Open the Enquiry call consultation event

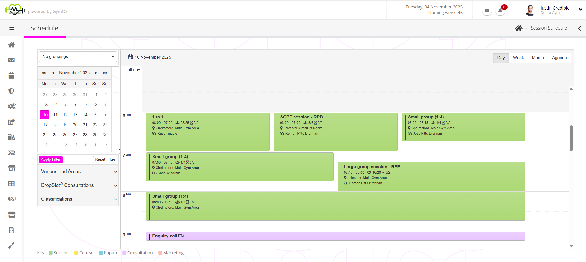[335, 236]
